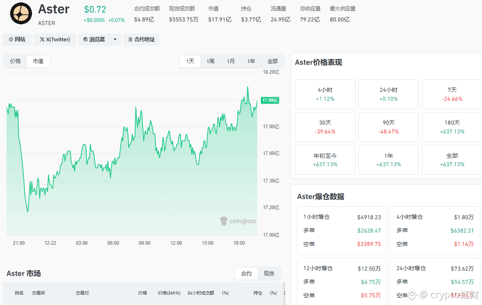This screenshot has width=482, height=305.
Task: Click the 合约地址 contract address button
Action: tap(141, 39)
